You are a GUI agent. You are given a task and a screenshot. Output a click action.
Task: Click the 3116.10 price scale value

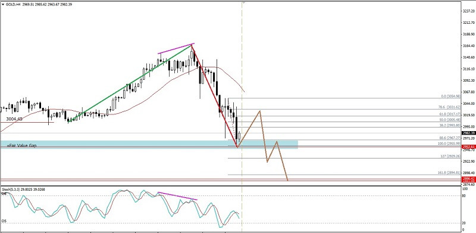[468, 69]
